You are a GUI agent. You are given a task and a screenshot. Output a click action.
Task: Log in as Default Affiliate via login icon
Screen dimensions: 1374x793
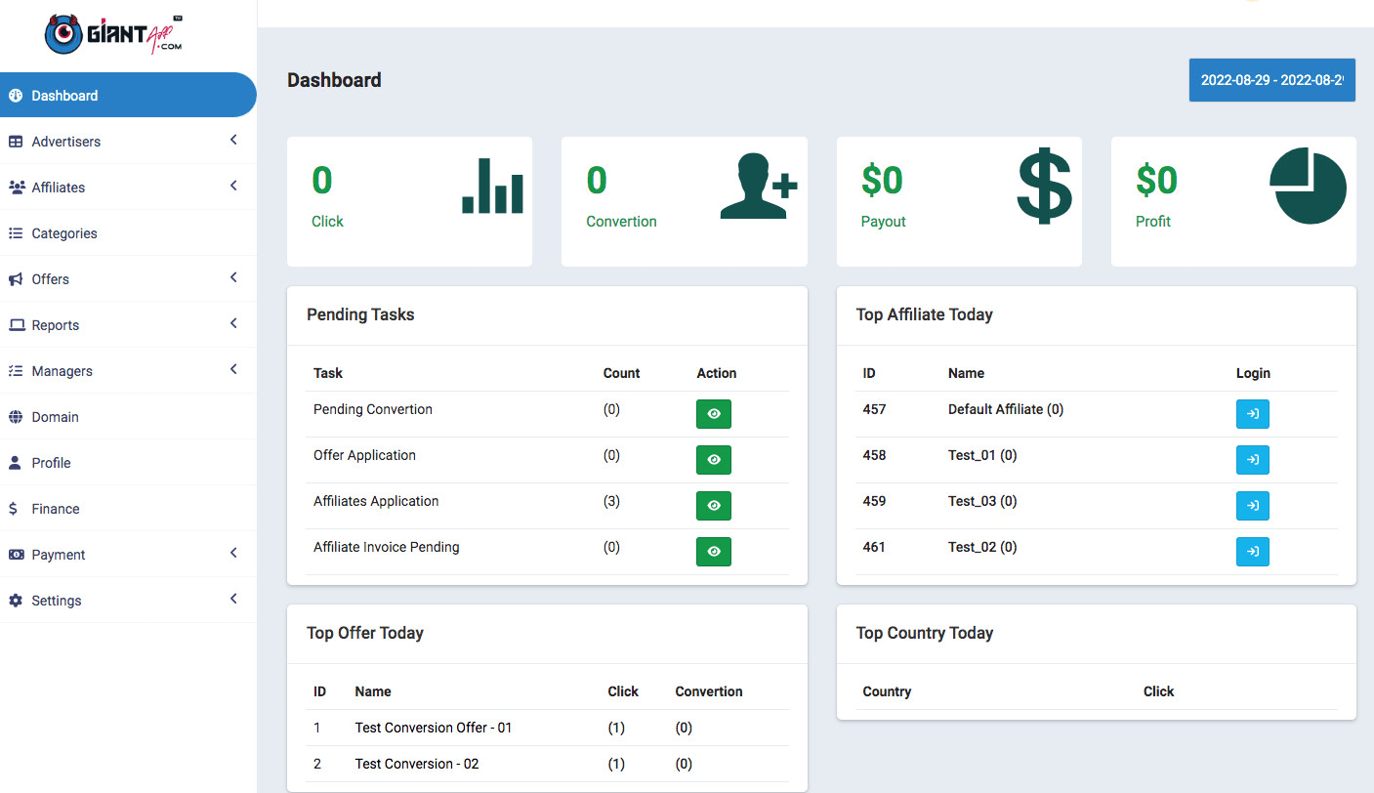[x=1252, y=414]
